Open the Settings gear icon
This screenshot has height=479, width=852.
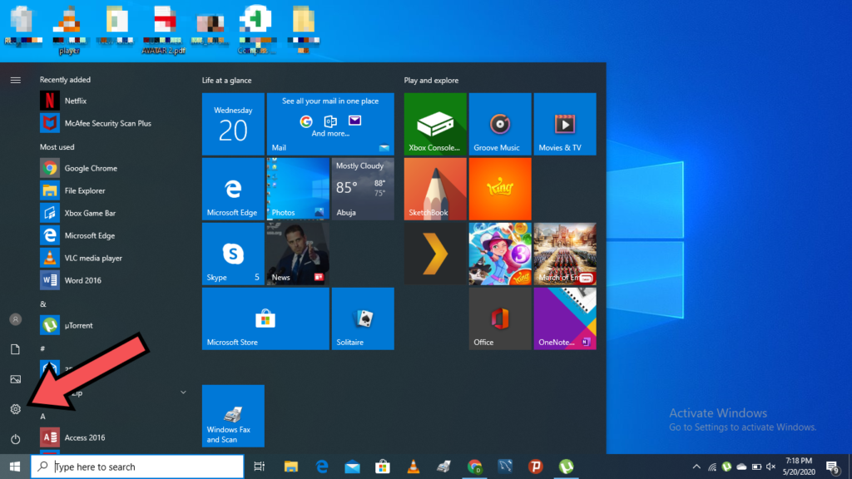tap(15, 409)
